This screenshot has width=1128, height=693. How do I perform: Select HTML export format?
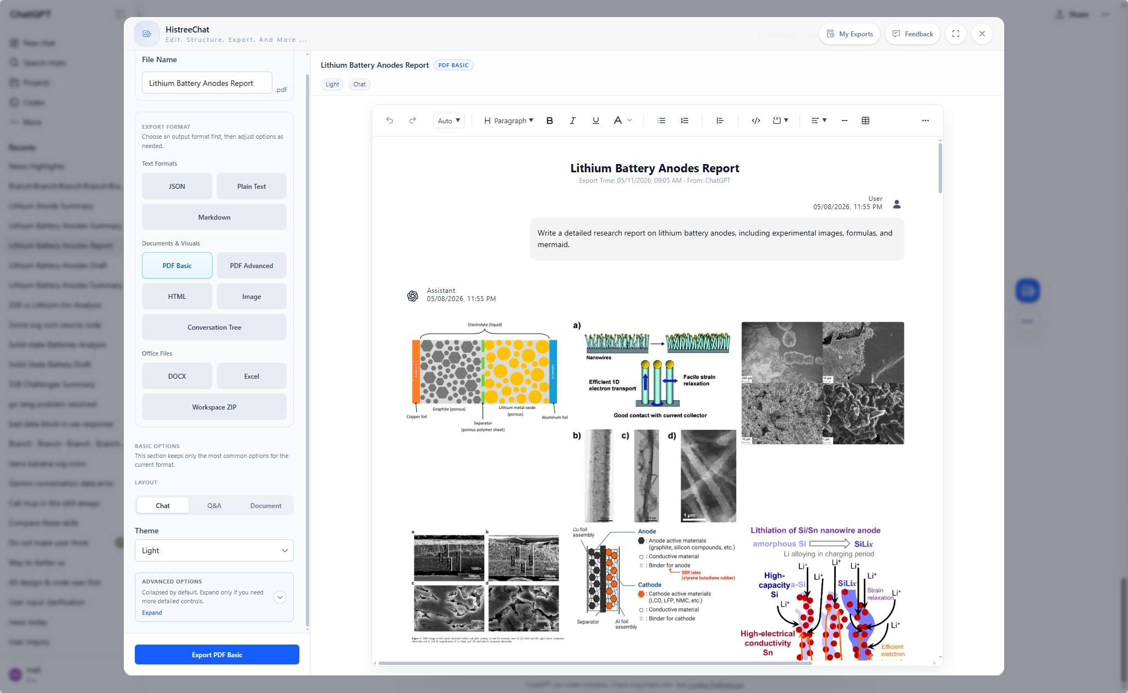(177, 296)
